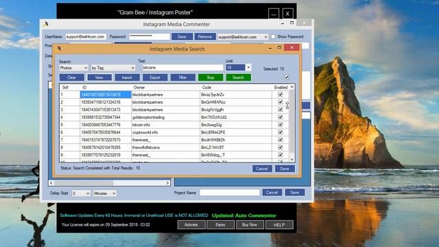Select the highlighted ID cell in row 1
Viewport: 439px width, 247px height.
click(106, 95)
